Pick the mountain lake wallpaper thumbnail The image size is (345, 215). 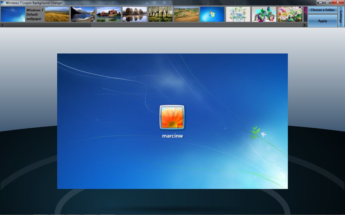point(83,14)
